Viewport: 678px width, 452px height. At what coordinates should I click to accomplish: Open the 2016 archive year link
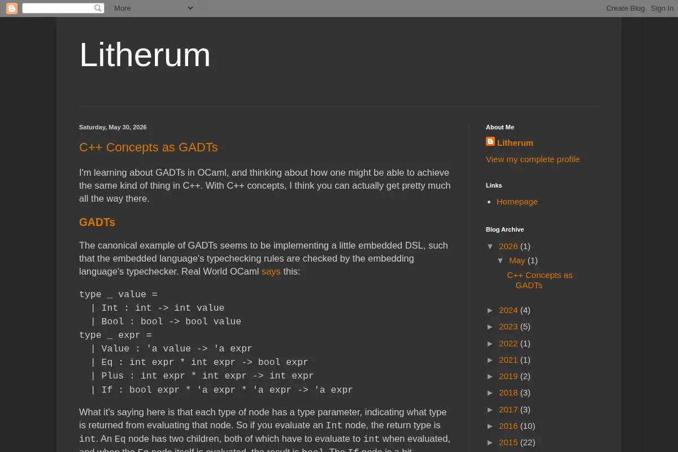(x=508, y=426)
